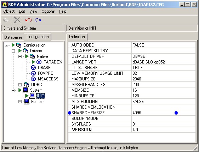
Task: Select FOXPRO driver in tree
Action: pos(46,73)
